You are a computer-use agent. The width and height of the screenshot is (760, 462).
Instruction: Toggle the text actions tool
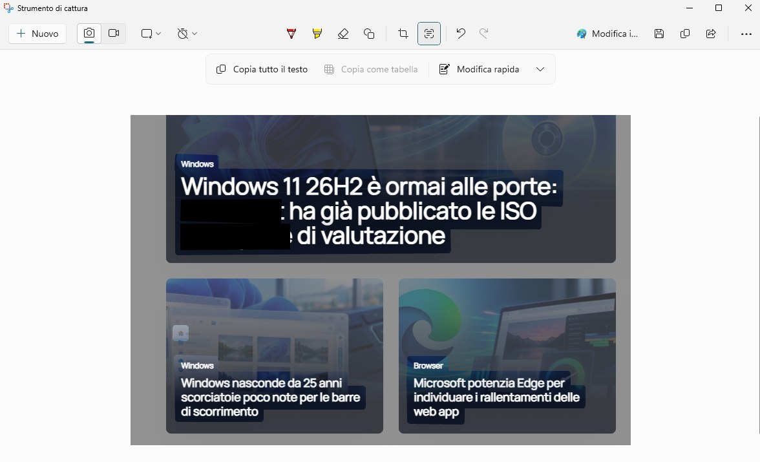pyautogui.click(x=429, y=34)
